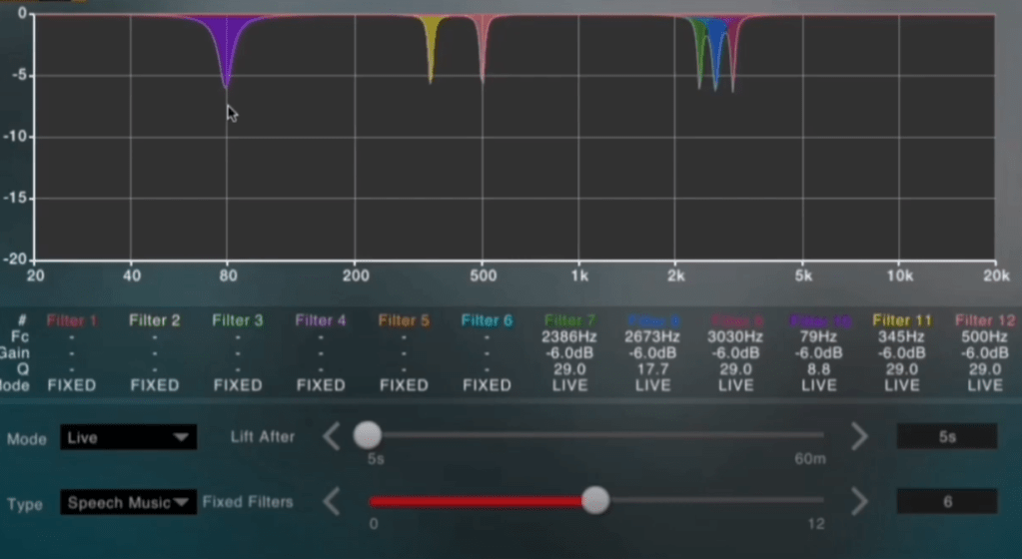Click the Filter 5 label
This screenshot has height=559, width=1022.
(404, 320)
